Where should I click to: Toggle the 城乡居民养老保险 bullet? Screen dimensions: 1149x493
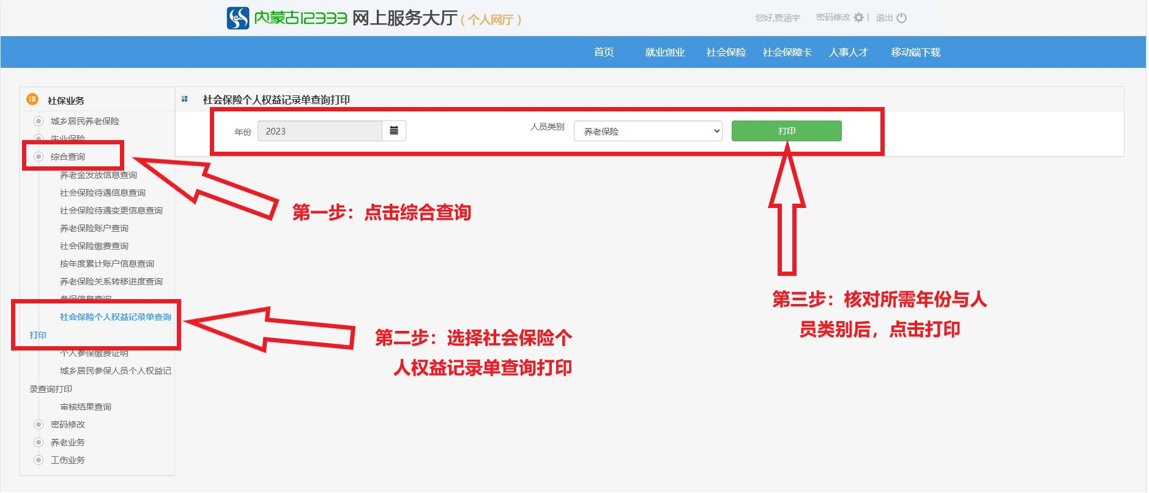pos(39,121)
